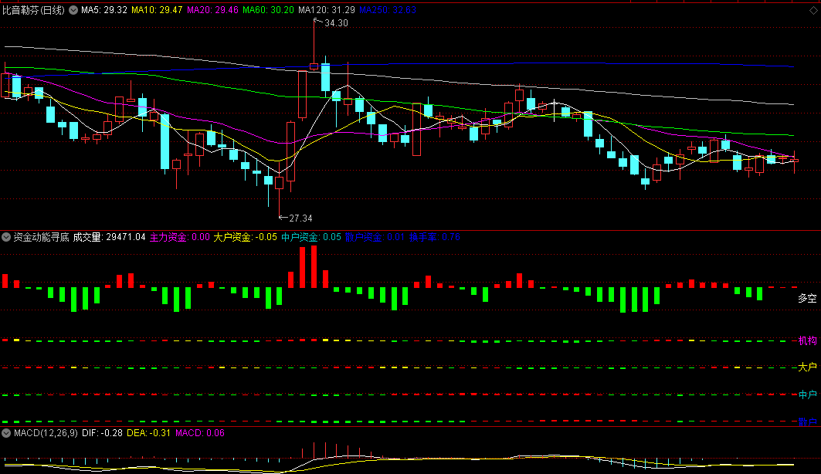Click the MA10: 29.47 label

tap(157, 10)
